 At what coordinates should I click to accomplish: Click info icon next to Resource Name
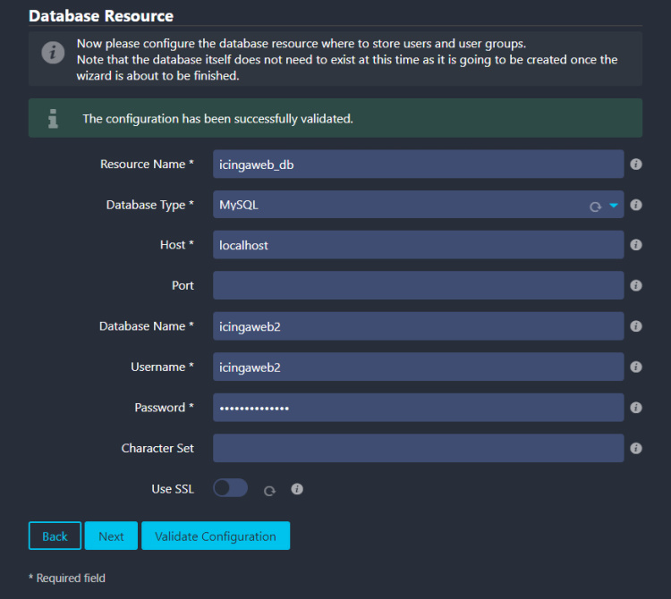coord(636,165)
